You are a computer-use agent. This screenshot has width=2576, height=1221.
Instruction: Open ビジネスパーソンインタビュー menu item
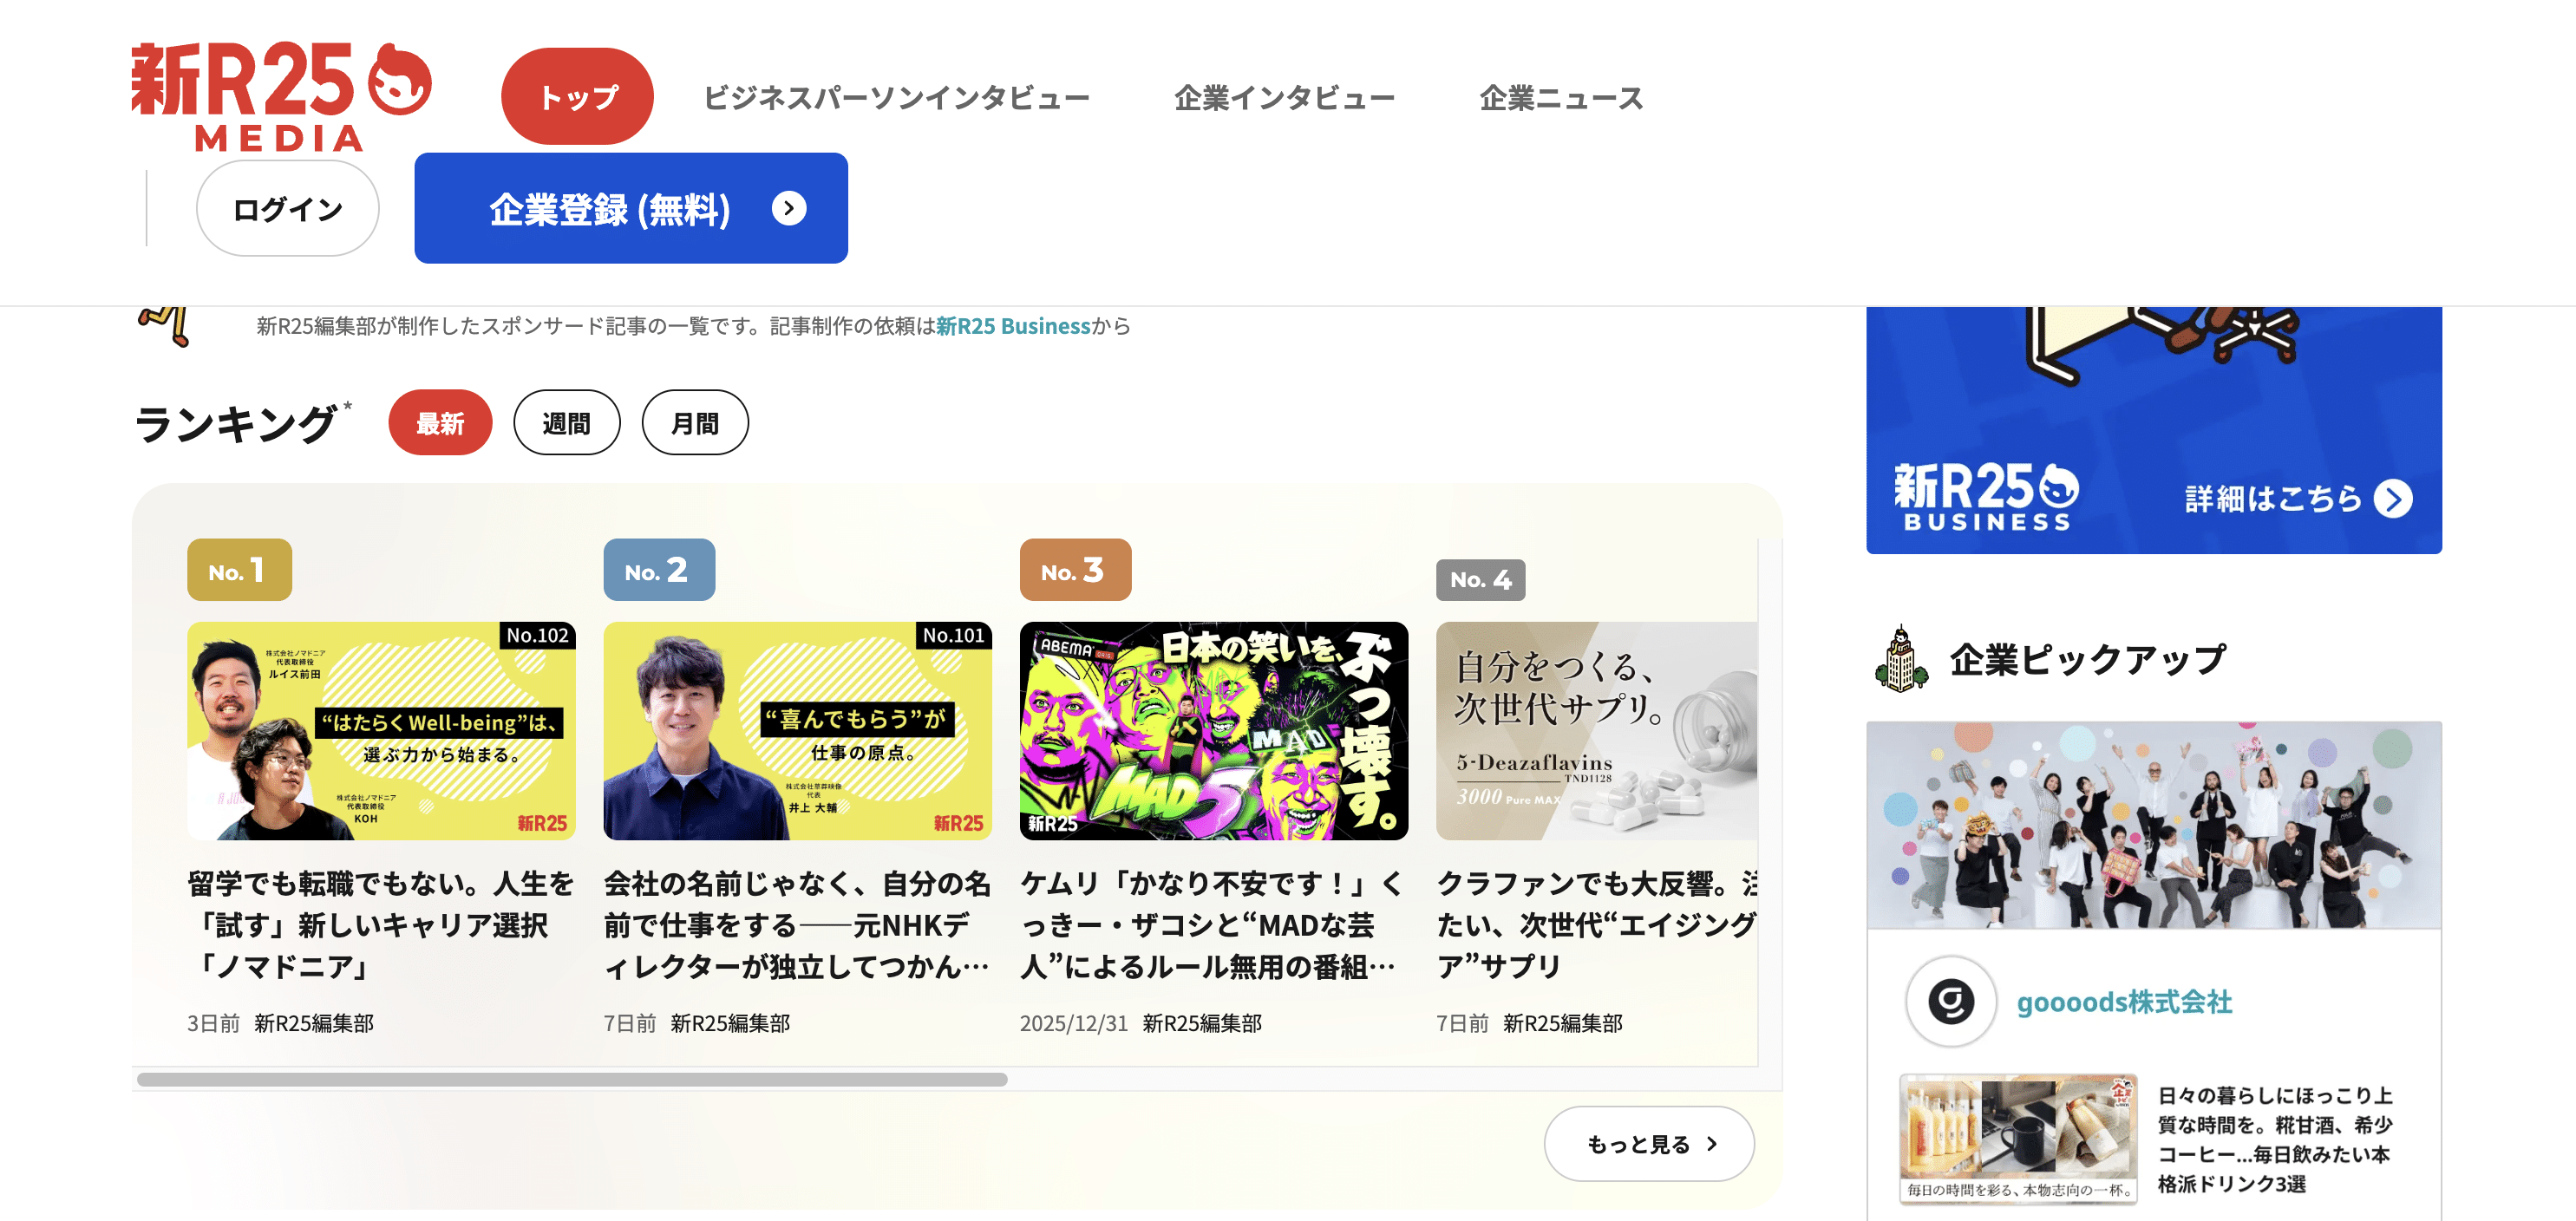[x=896, y=98]
